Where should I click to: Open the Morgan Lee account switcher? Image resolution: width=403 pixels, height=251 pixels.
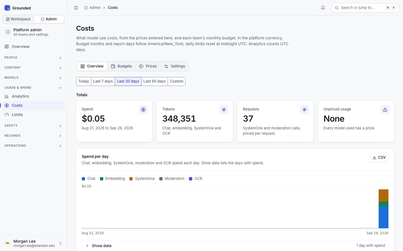click(33, 243)
